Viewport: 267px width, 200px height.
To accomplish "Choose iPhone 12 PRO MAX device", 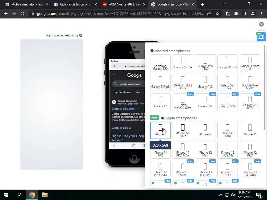I will (x=160, y=169).
